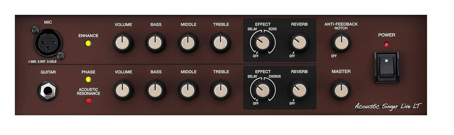
Task: Flip the POWER rocker switch
Action: (387, 67)
